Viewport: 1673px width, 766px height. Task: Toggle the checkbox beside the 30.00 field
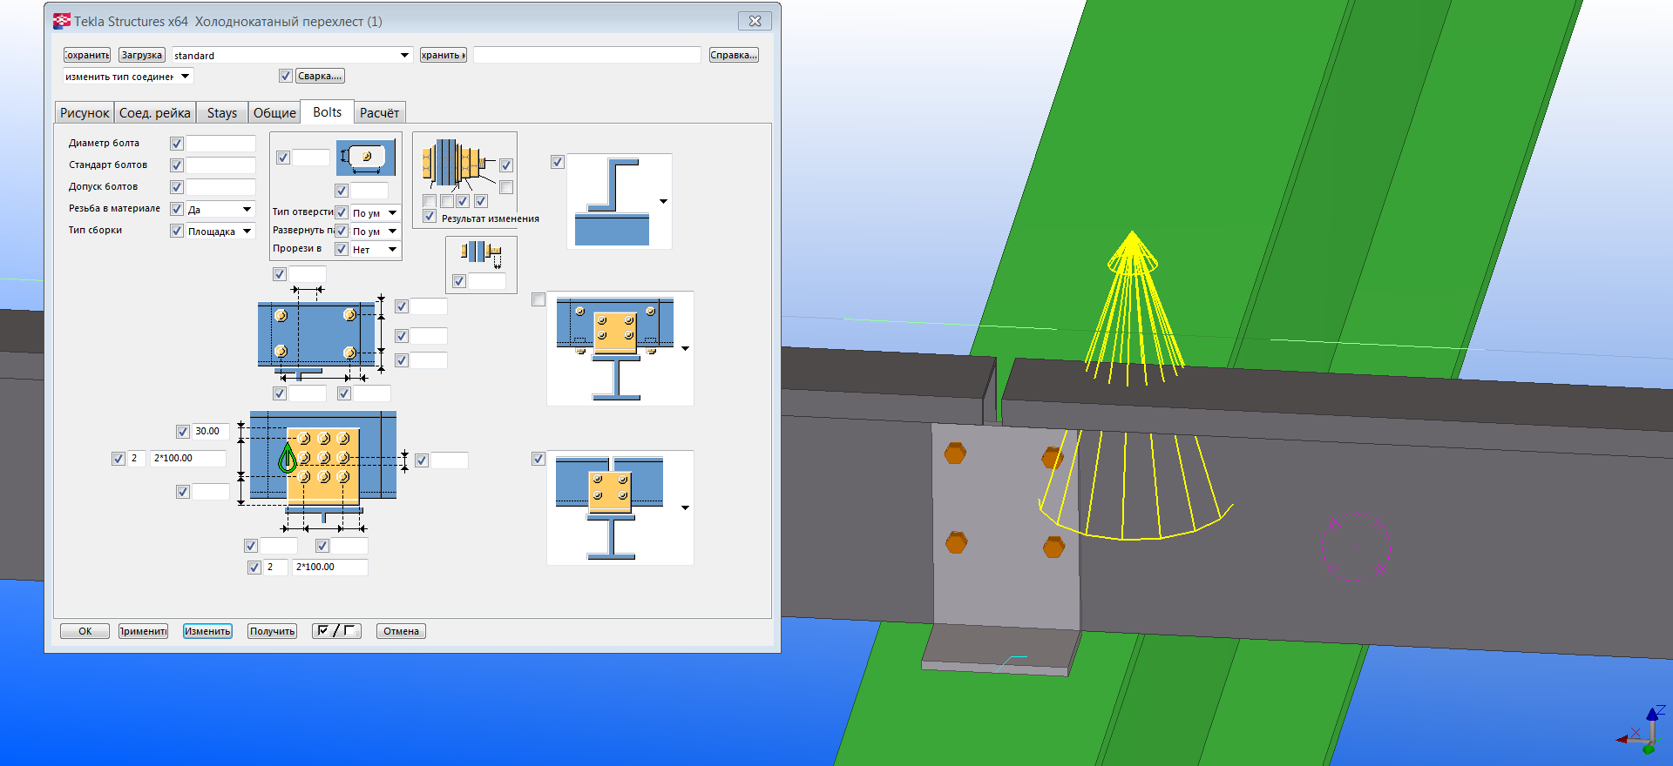click(x=183, y=432)
